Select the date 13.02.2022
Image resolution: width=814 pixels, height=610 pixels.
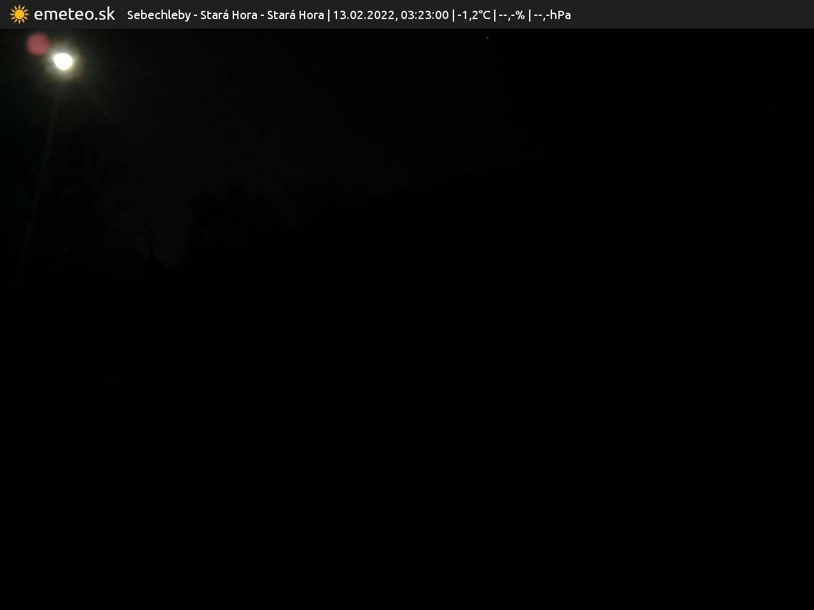point(364,15)
